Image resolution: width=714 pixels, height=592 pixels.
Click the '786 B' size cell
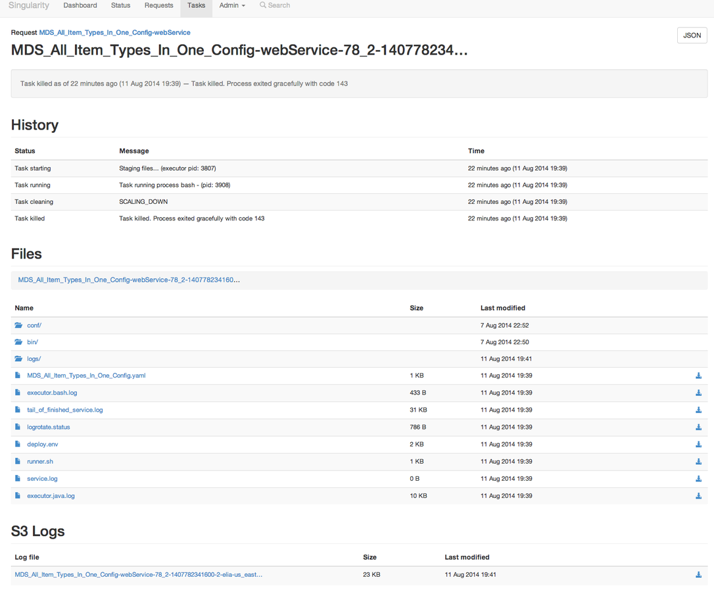coord(417,427)
